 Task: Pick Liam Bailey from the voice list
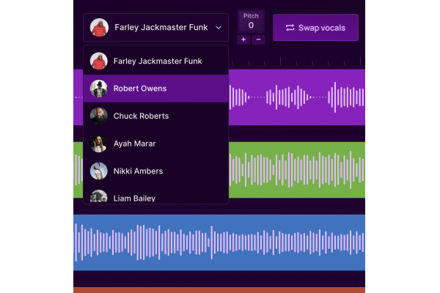click(x=155, y=196)
